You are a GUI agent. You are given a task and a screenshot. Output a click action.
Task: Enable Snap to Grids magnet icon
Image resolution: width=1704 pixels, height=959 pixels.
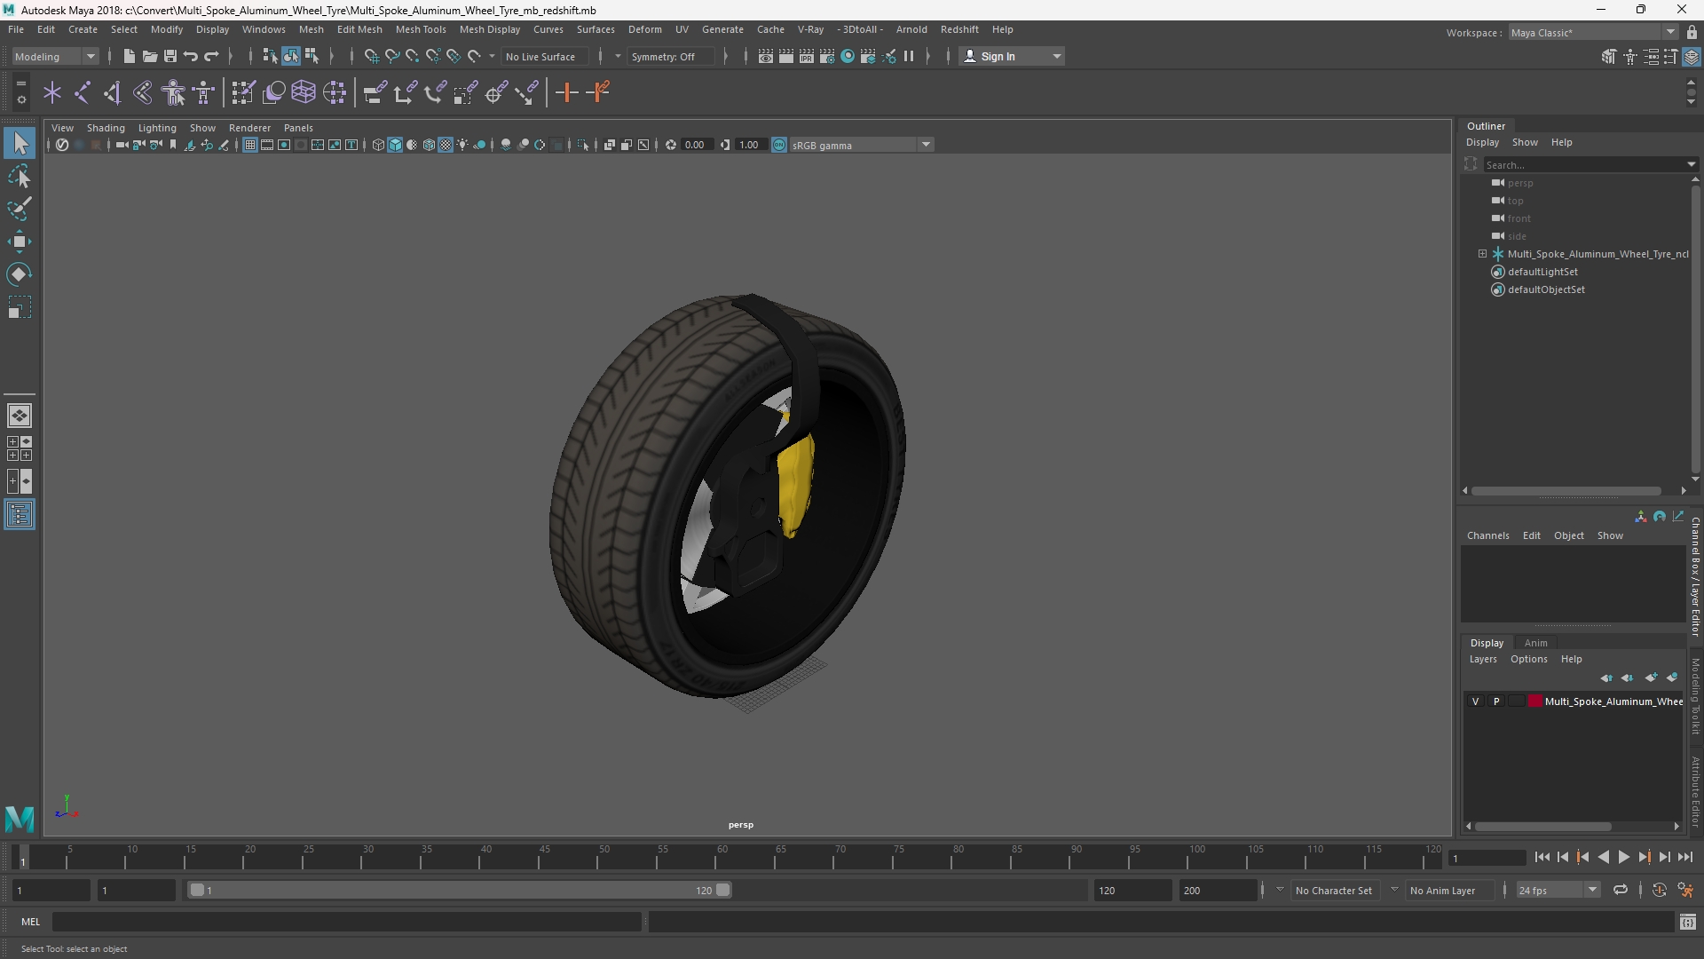(x=371, y=56)
